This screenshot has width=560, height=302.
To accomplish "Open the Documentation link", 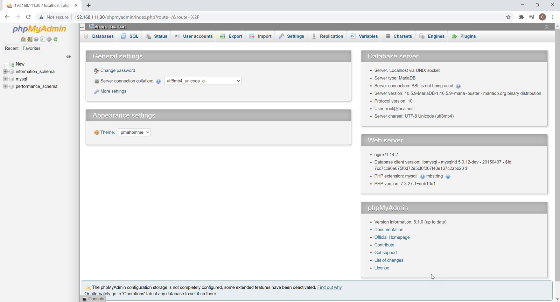I will [389, 230].
